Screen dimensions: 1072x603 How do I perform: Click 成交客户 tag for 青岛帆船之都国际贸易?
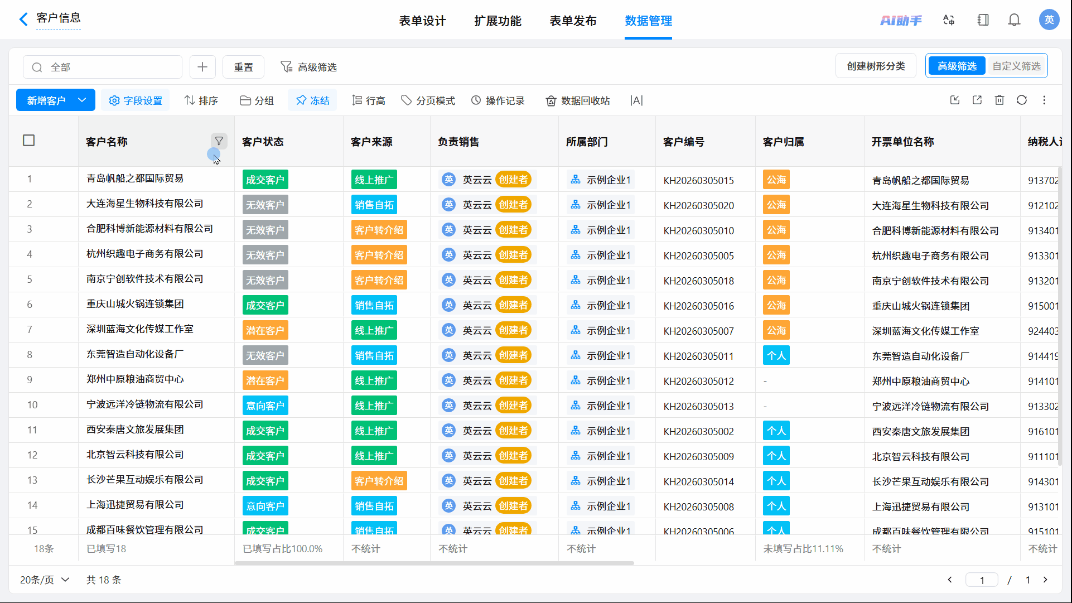(265, 180)
